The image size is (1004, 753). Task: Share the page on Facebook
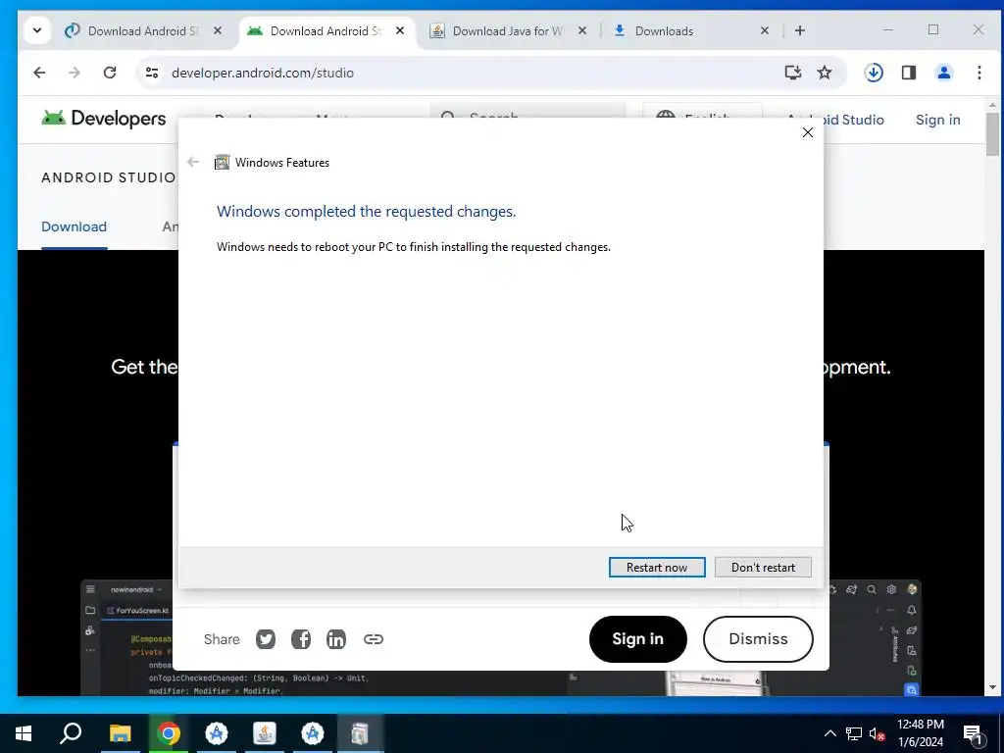(301, 639)
